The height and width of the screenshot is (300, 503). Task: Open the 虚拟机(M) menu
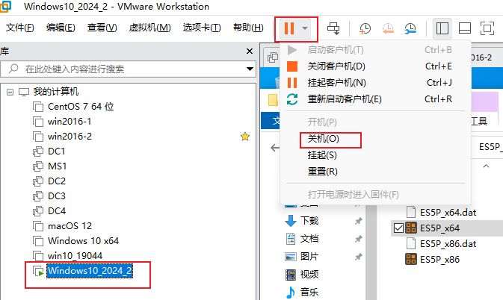click(149, 28)
